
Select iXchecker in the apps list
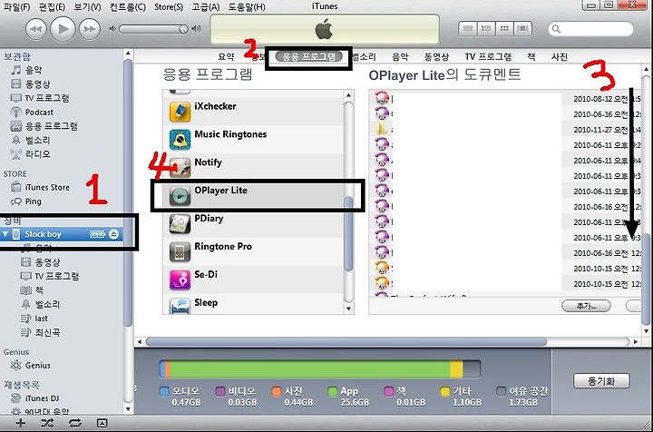click(253, 110)
